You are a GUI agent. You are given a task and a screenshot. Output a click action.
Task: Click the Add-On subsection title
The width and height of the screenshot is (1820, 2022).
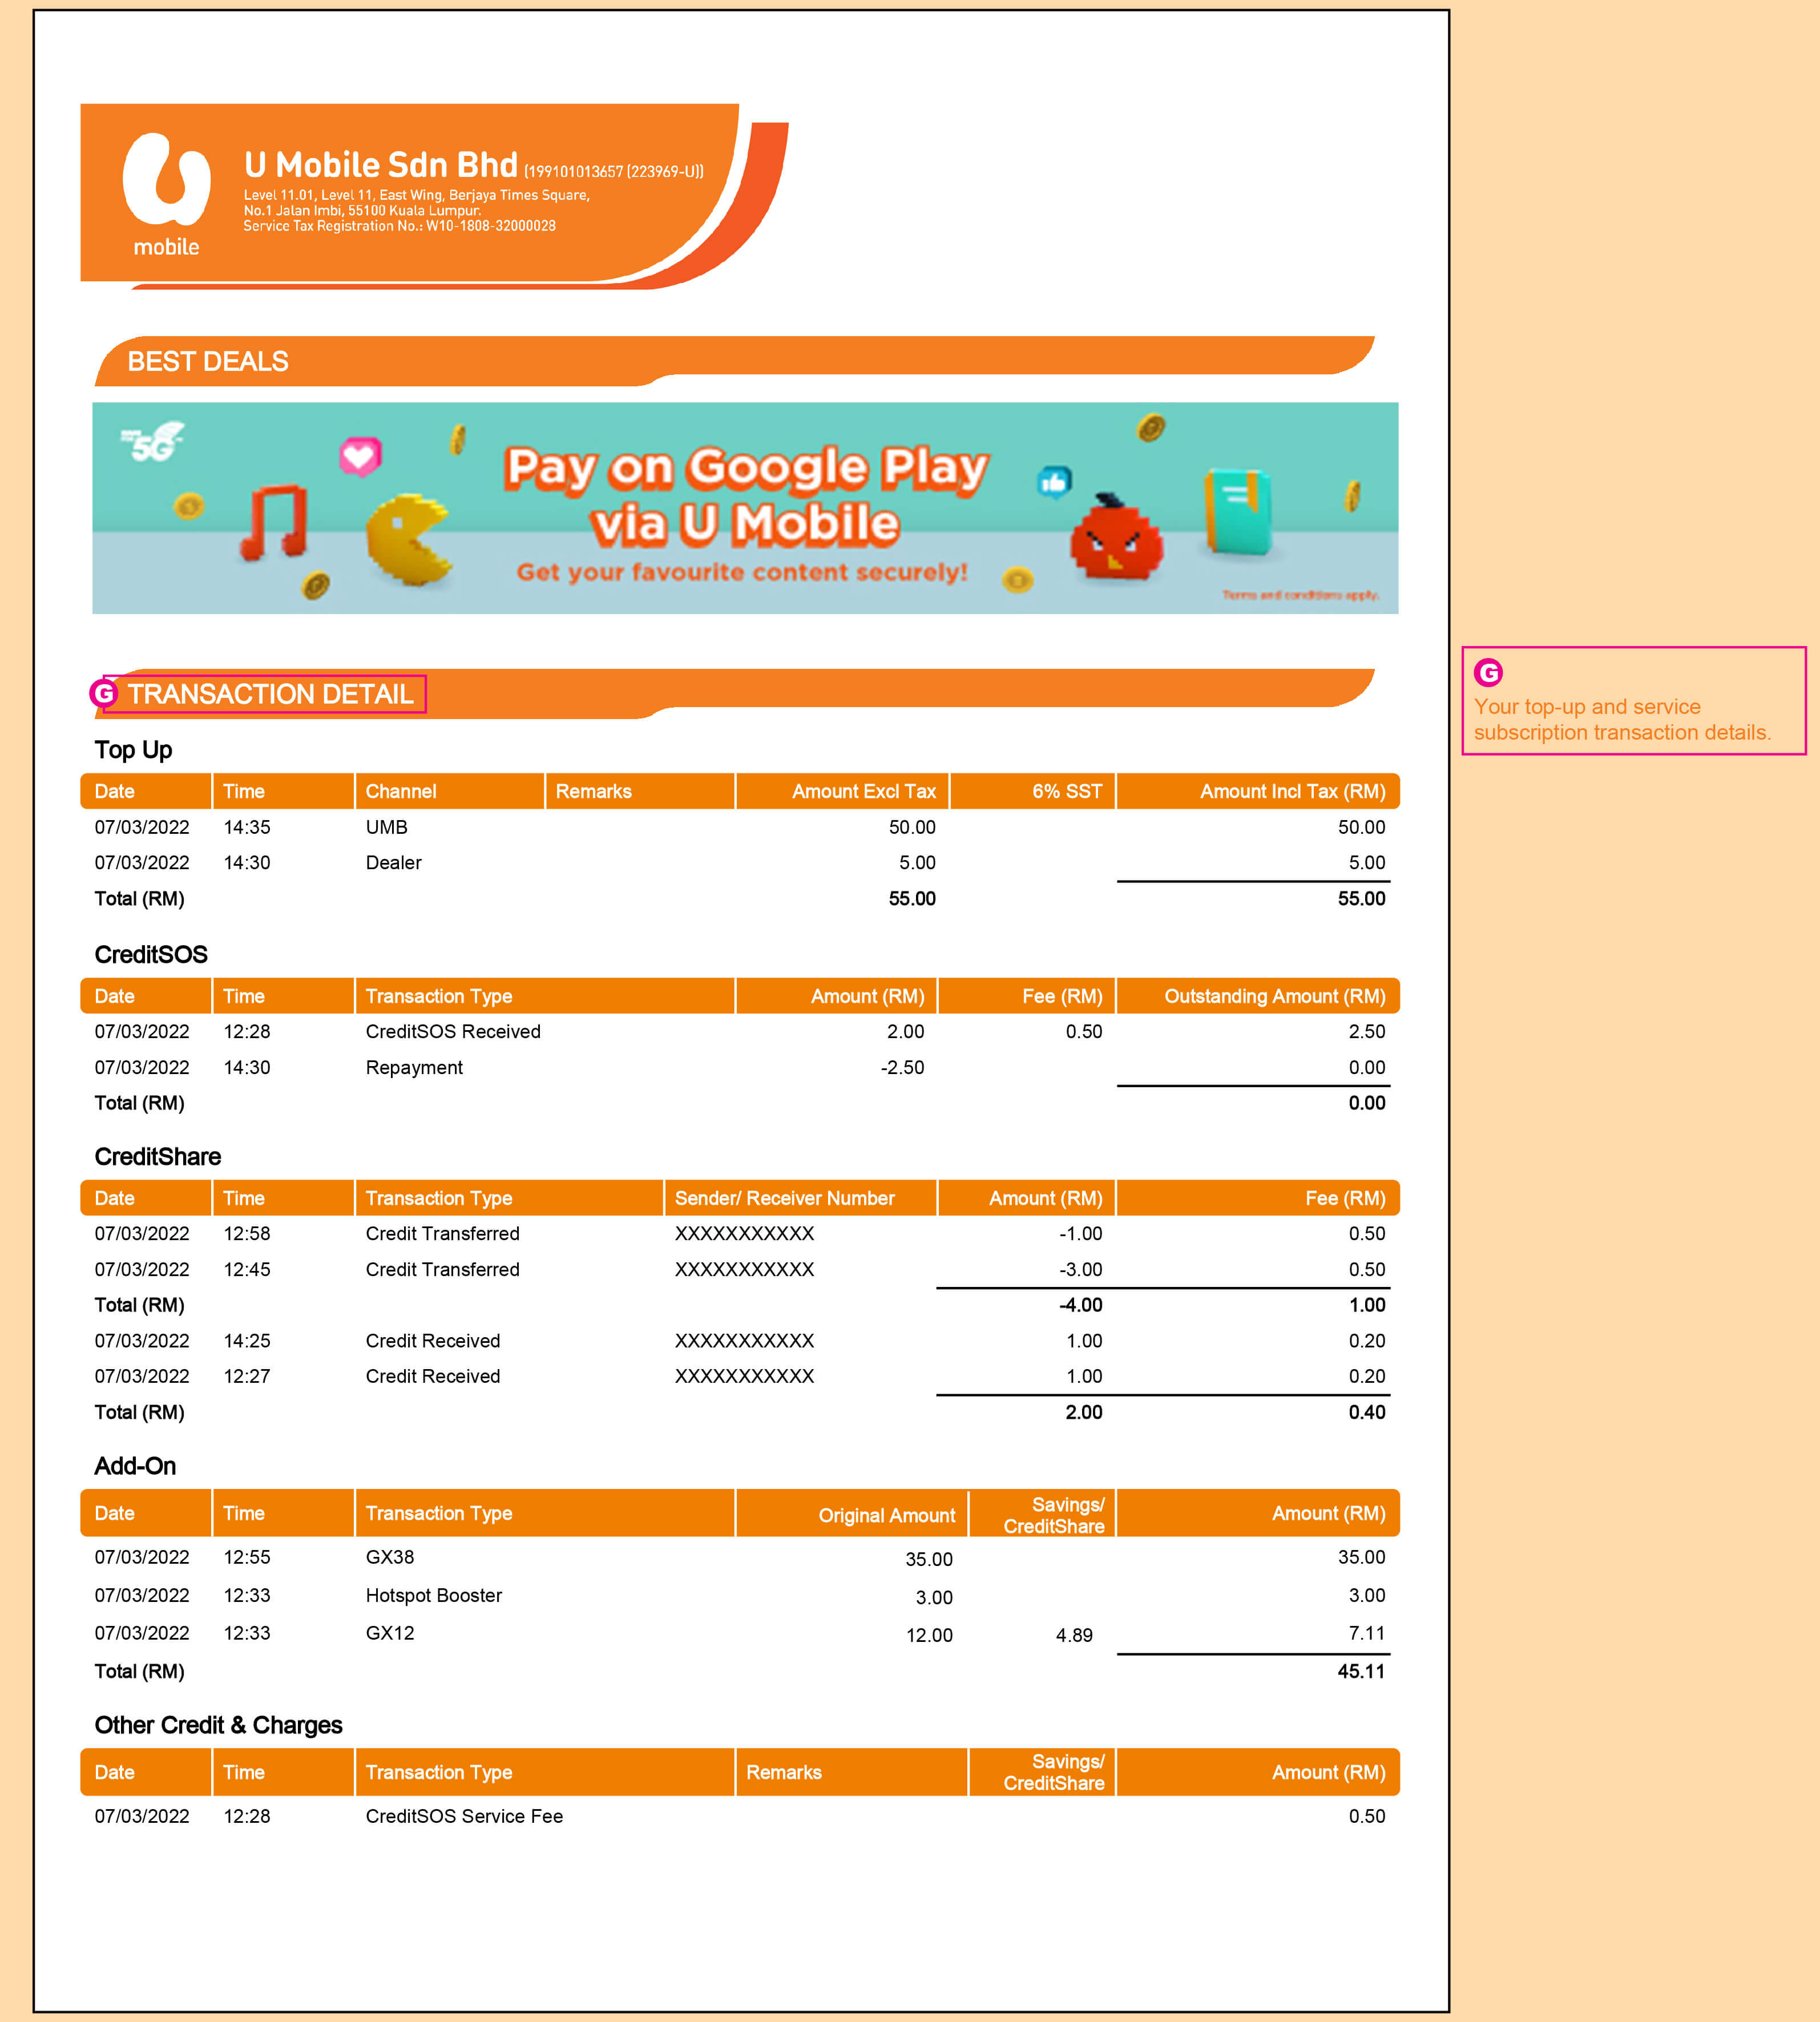[135, 1466]
